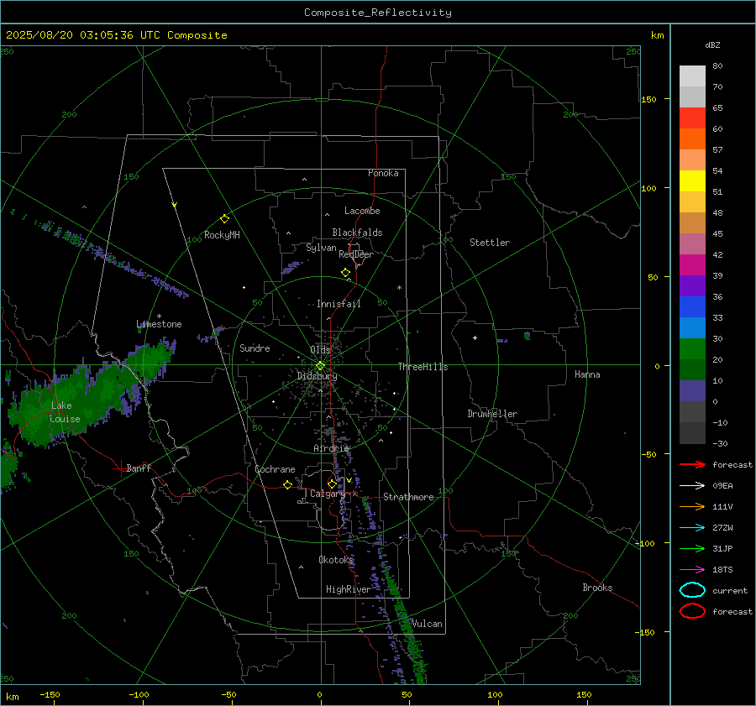Screen dimensions: 756x706
Task: Click the Stettler label
Action: pos(490,243)
